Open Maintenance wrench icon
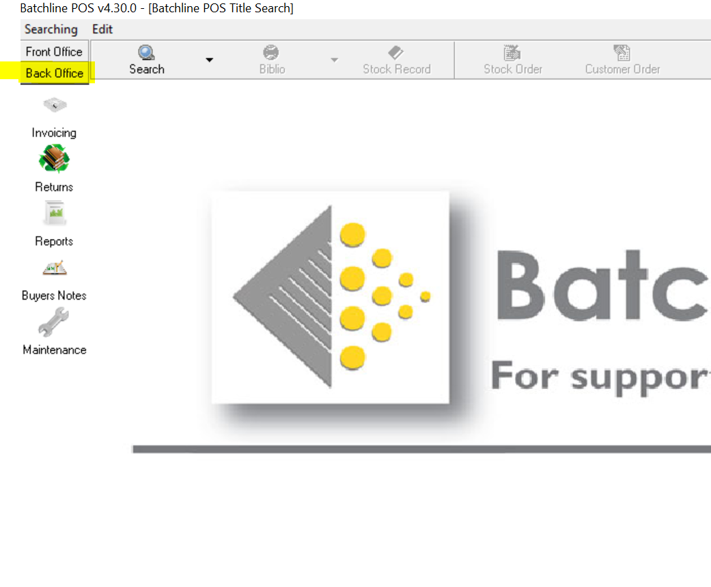The image size is (711, 587). point(53,322)
